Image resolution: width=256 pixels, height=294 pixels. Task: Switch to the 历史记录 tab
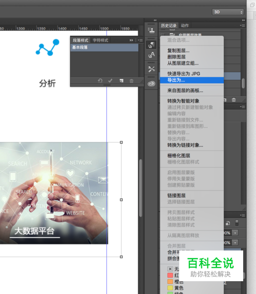coord(168,26)
